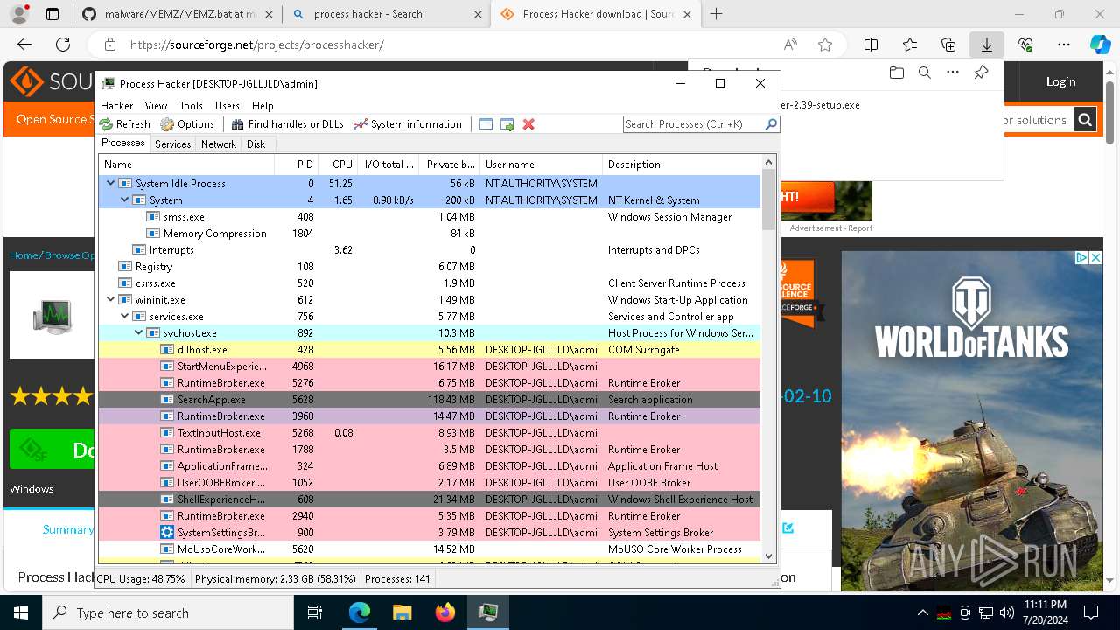Click the Refresh toolbar icon
1120x630 pixels.
pyautogui.click(x=107, y=124)
